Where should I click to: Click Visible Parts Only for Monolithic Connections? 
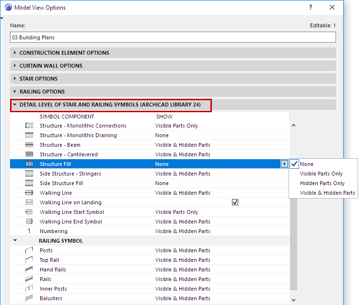click(176, 126)
